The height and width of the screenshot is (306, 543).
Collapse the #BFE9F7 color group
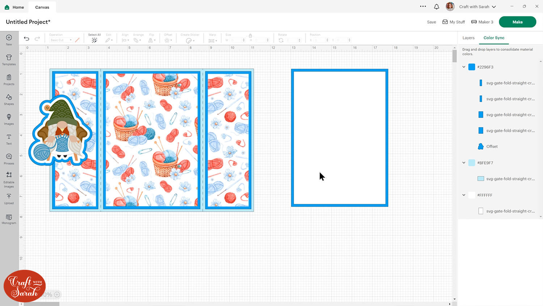(x=464, y=163)
